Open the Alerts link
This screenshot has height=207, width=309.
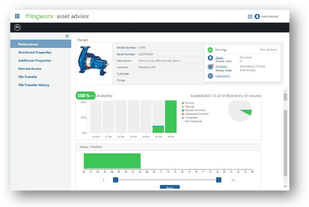(219, 58)
